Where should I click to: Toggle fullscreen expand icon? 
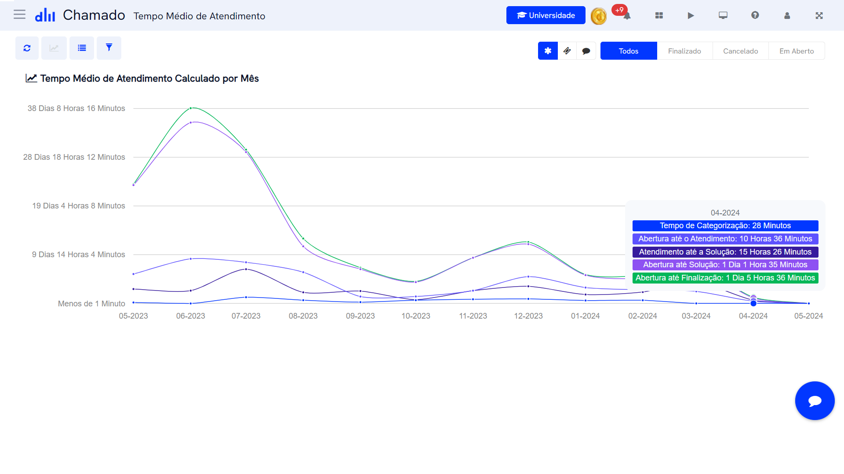point(819,15)
